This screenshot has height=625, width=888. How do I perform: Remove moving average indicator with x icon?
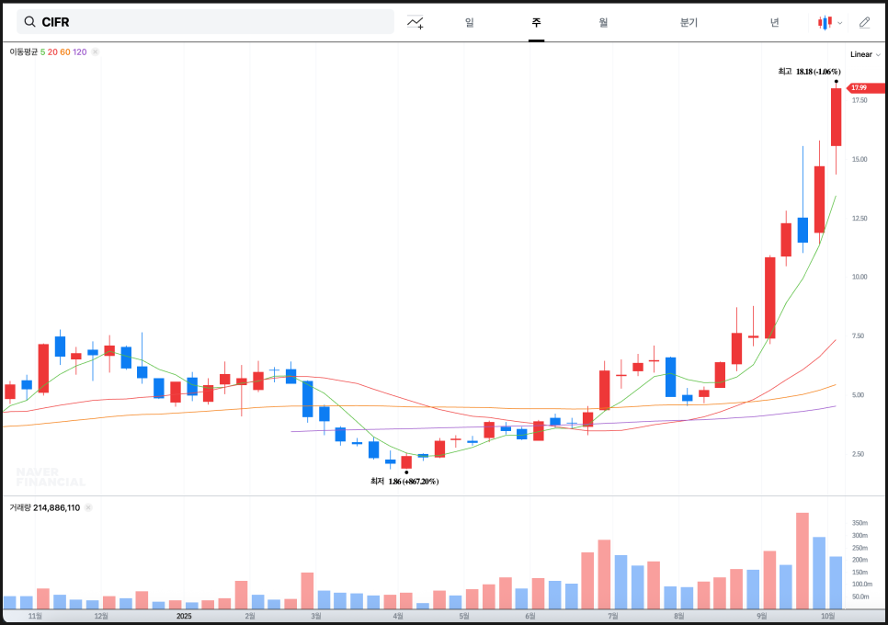click(x=95, y=52)
